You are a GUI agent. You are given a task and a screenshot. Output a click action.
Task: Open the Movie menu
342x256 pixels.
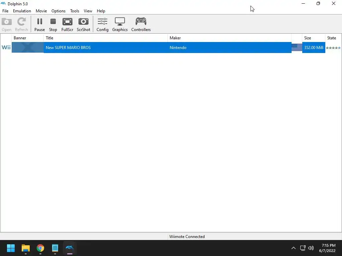41,11
